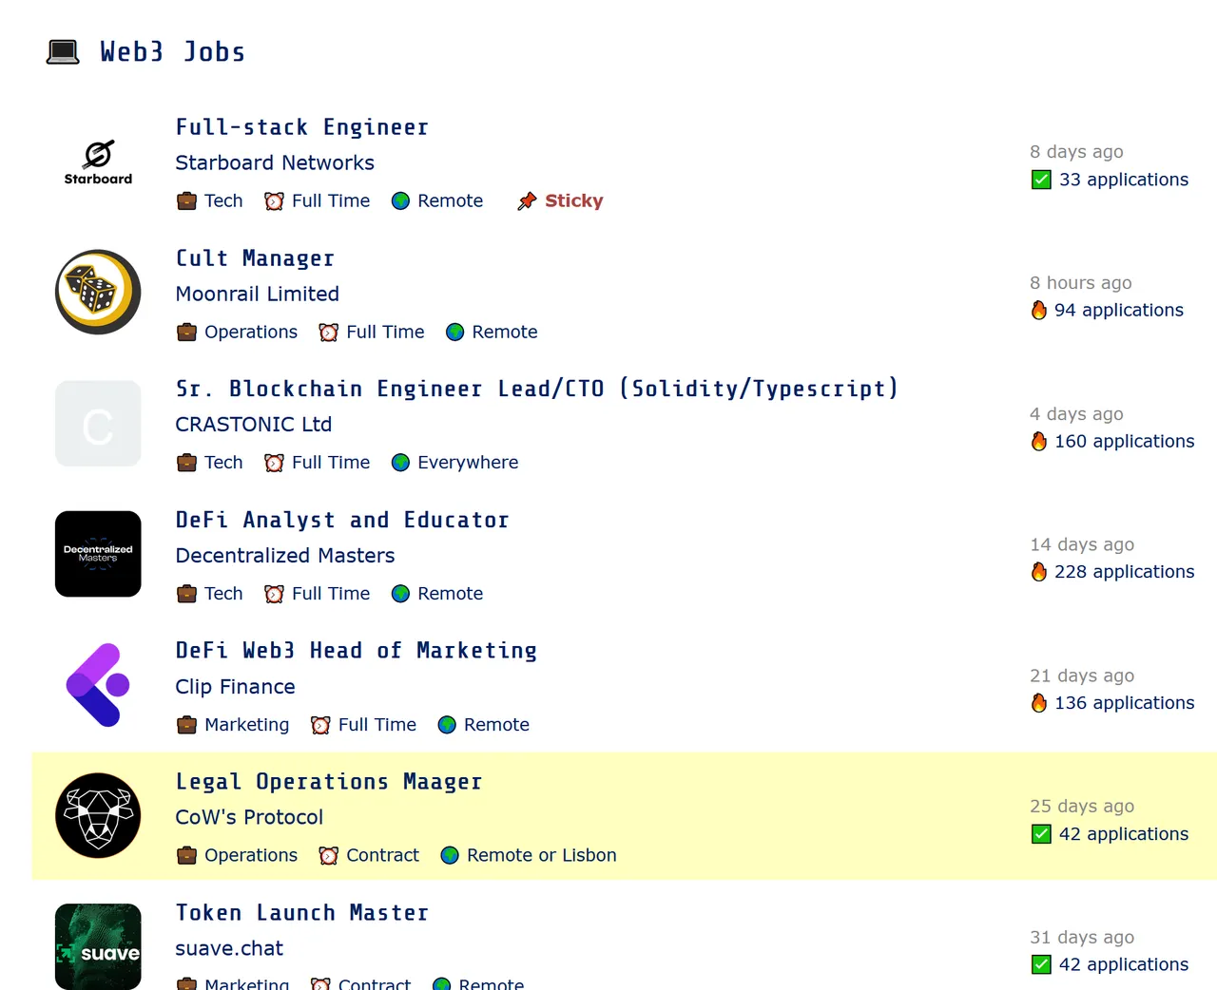Filter by Tech tag in Full-stack Engineer row
This screenshot has width=1217, height=990.
point(223,201)
